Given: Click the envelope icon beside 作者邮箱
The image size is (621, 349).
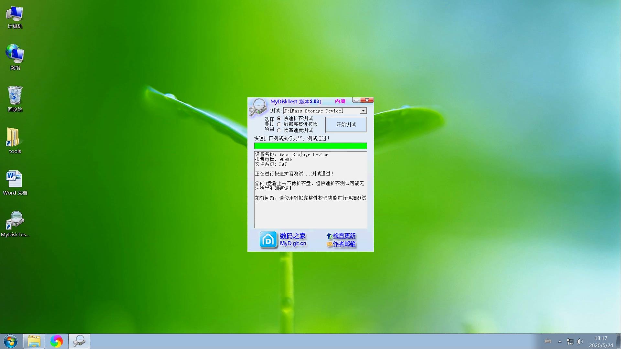Looking at the screenshot, I should [330, 244].
